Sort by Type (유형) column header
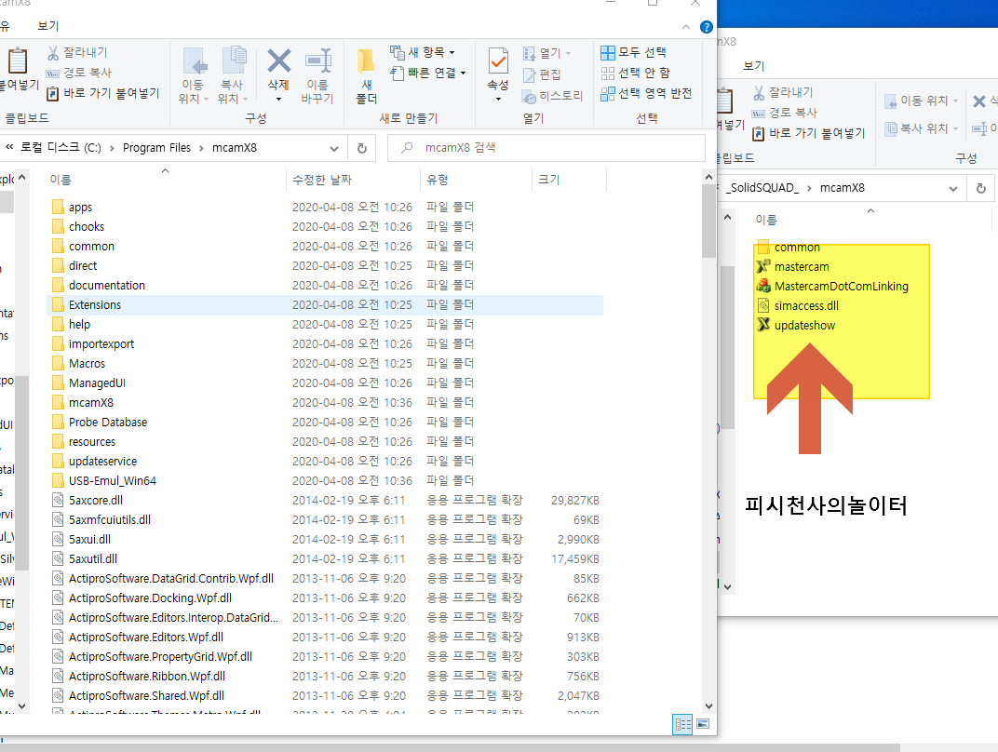This screenshot has height=752, width=998. pyautogui.click(x=438, y=180)
